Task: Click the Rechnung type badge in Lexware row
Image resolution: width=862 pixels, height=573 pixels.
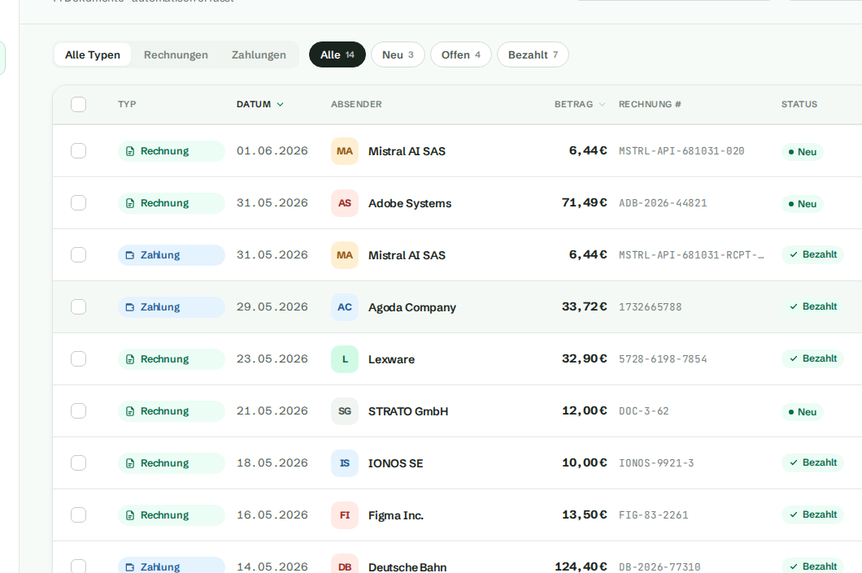Action: tap(171, 359)
